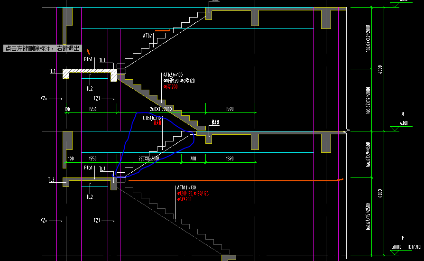
Task: Select 'TL2' label under the hatched landing
Action: 90,88
